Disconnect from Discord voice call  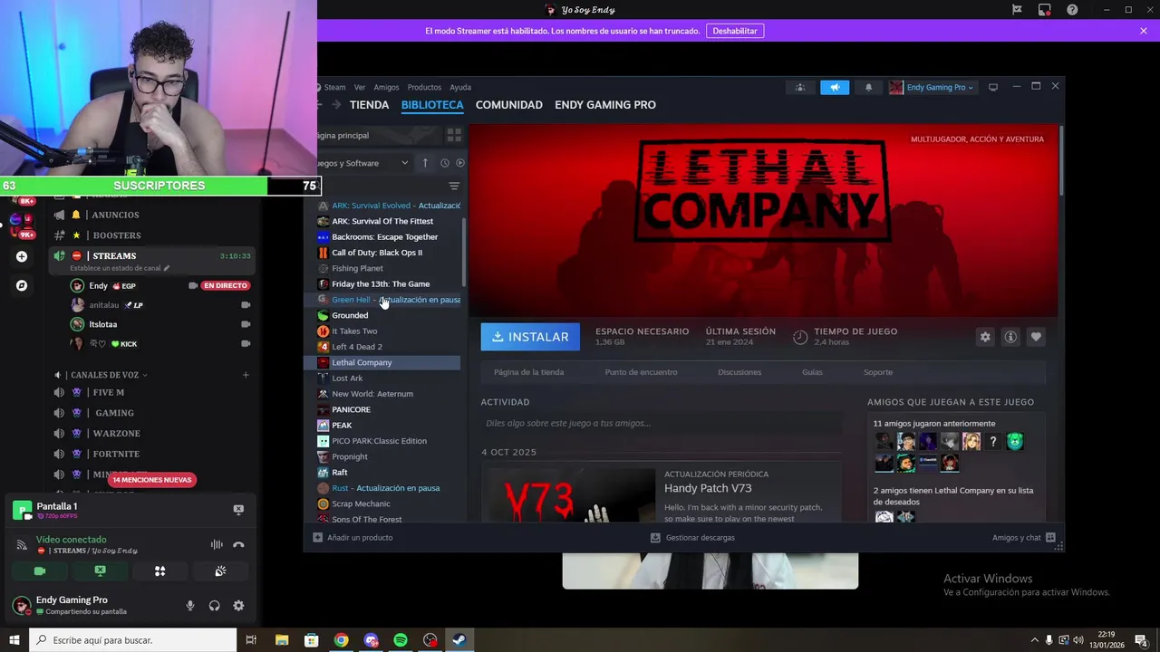(x=238, y=544)
